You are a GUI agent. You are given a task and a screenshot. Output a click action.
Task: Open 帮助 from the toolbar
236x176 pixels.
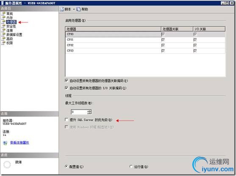click(x=82, y=9)
